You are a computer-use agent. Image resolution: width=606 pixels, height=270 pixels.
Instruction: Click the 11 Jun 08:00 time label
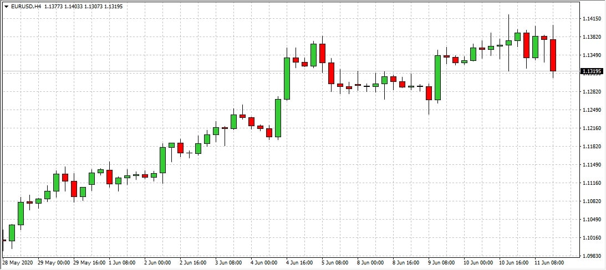pyautogui.click(x=550, y=263)
